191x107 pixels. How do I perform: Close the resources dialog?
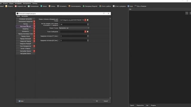pyautogui.click(x=108, y=13)
